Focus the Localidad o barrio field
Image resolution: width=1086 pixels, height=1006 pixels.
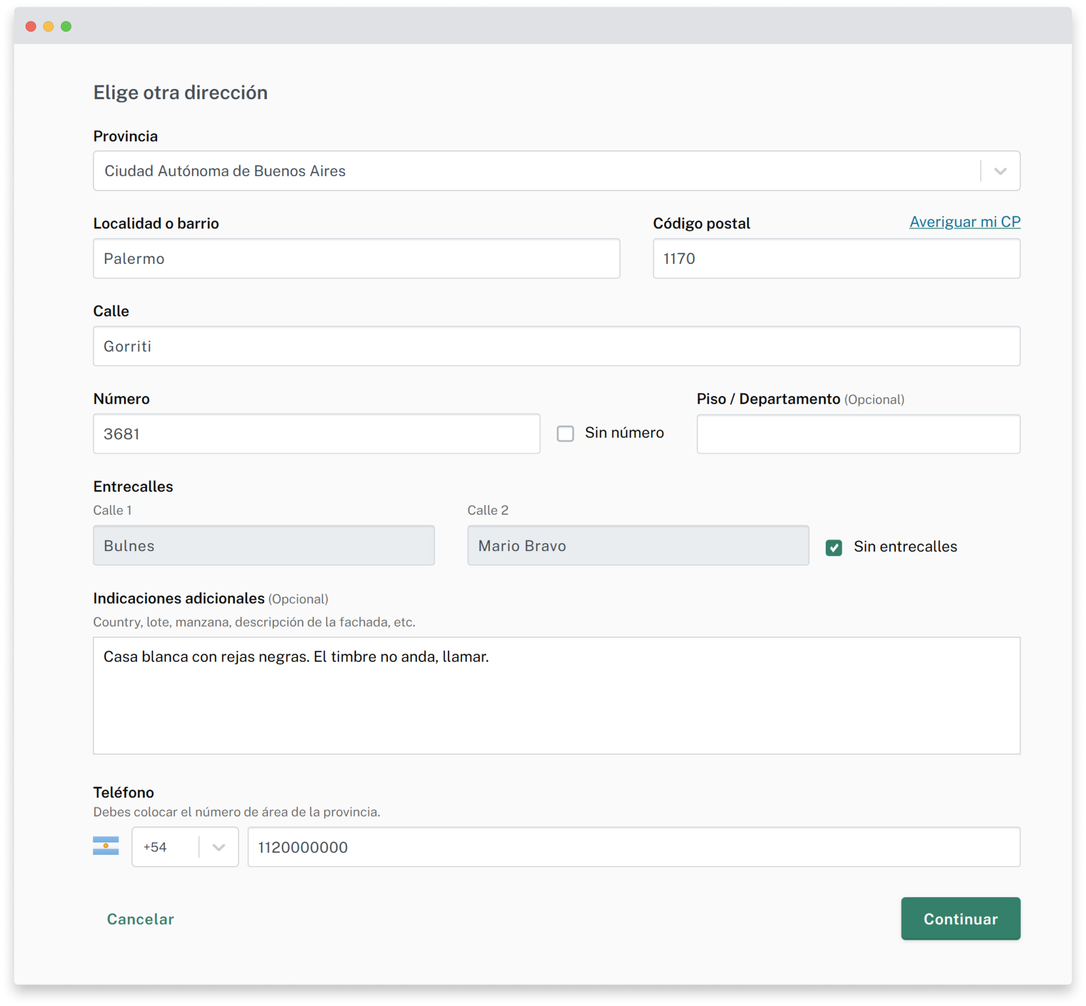pyautogui.click(x=356, y=259)
